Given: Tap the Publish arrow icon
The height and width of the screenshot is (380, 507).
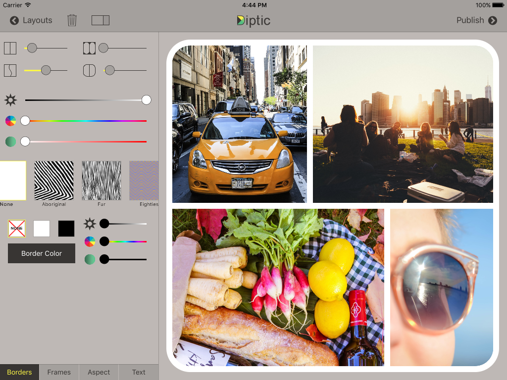Looking at the screenshot, I should click(x=493, y=20).
